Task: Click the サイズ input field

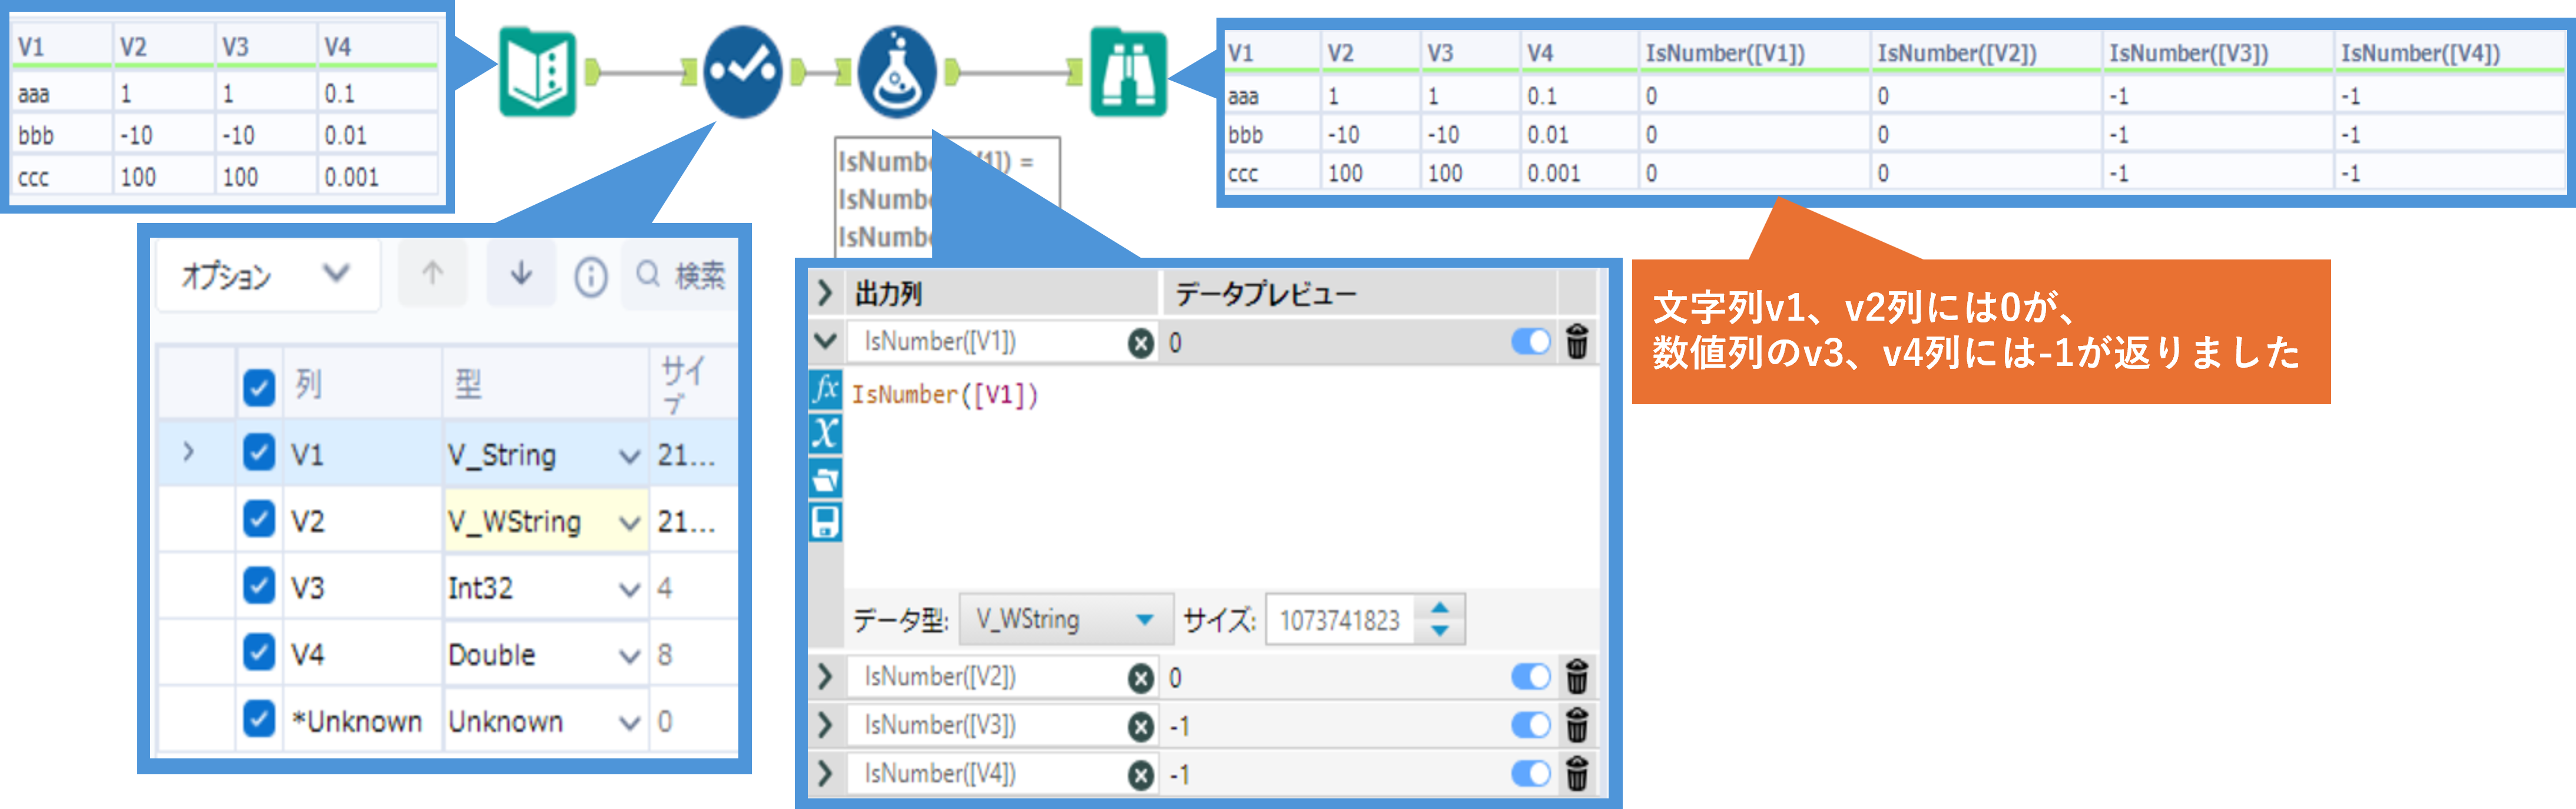Action: point(1339,620)
